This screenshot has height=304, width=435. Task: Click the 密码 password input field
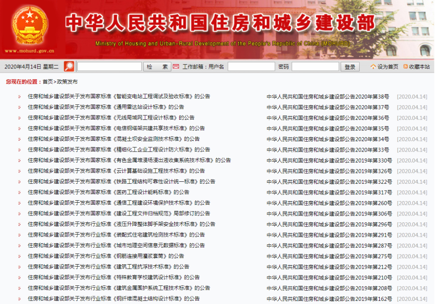315,67
